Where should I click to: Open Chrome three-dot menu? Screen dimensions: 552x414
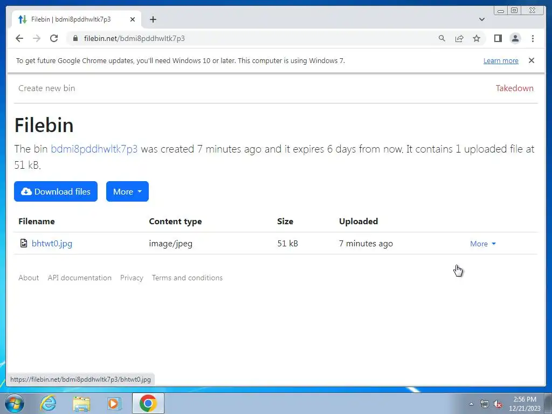[x=533, y=38]
